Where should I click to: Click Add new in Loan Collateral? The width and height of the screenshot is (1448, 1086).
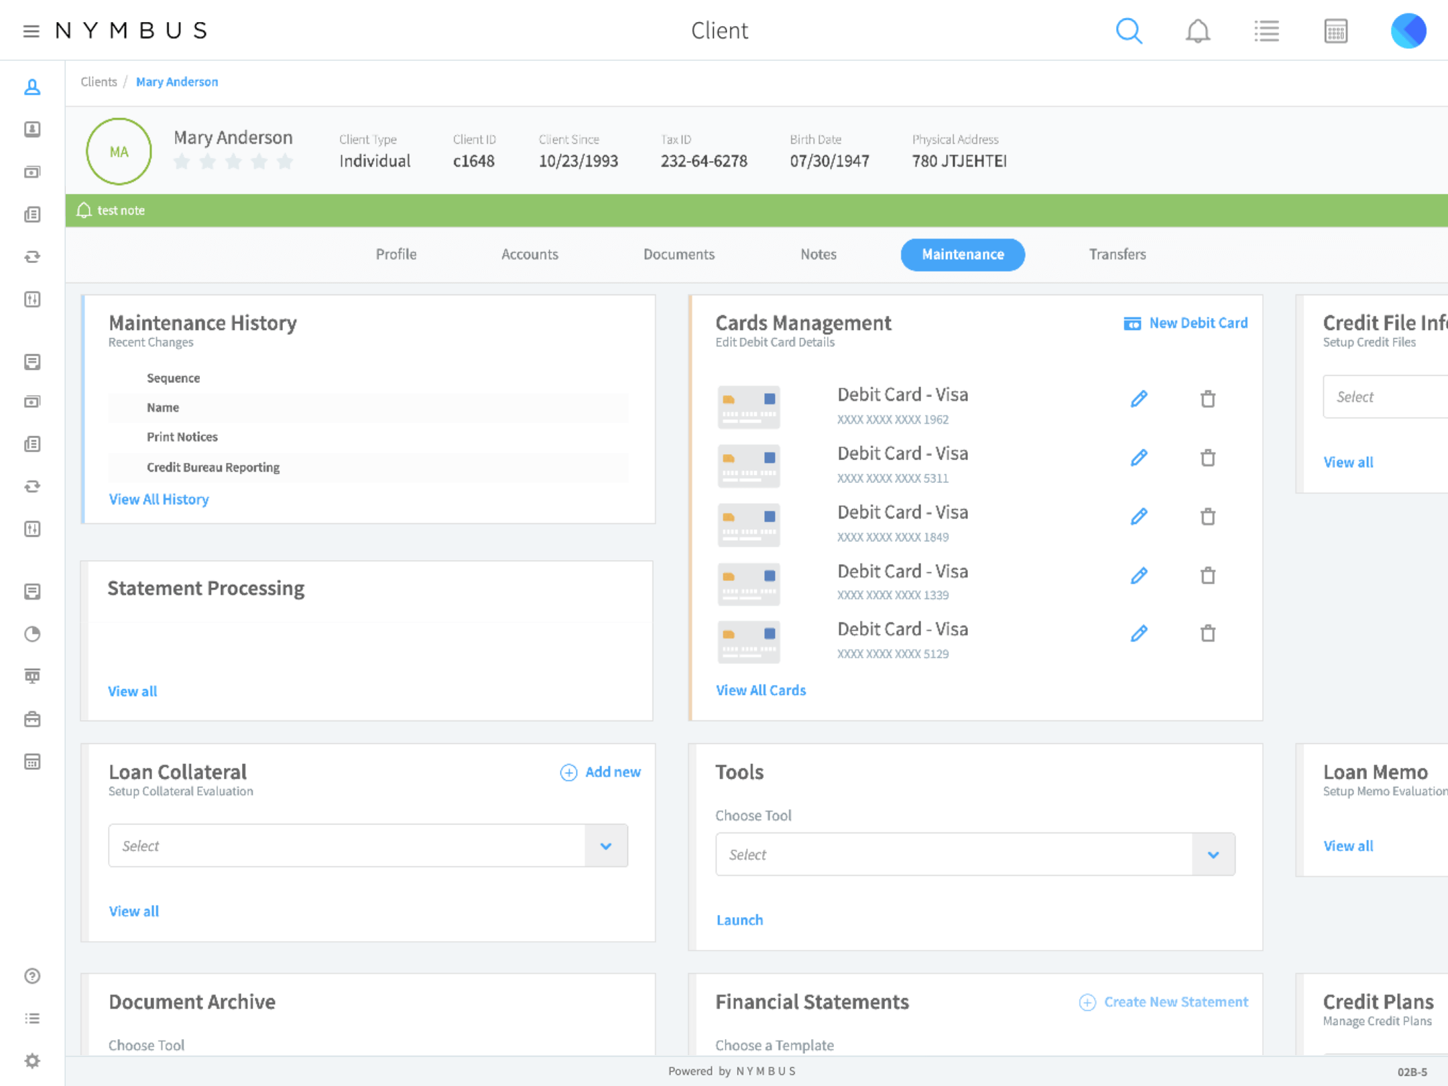point(600,772)
